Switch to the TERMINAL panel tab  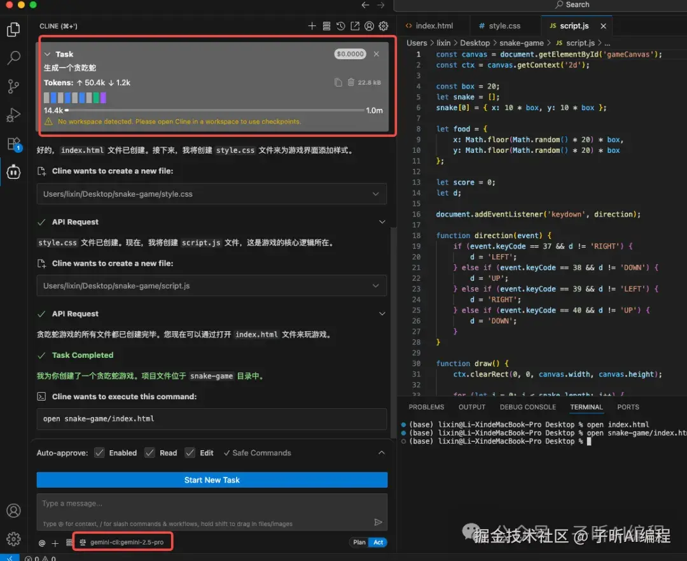click(586, 407)
